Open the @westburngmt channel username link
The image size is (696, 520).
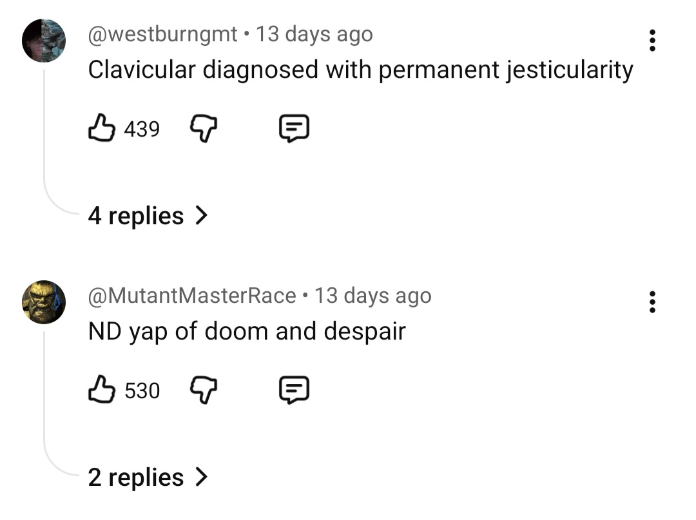click(x=163, y=34)
